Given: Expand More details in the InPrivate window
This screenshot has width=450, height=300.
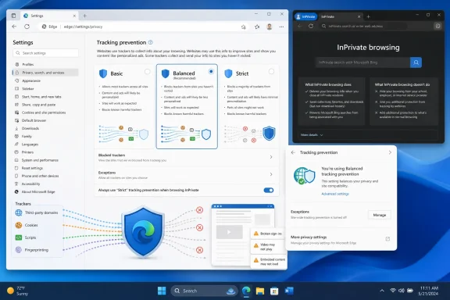Looking at the screenshot, I should 312,135.
